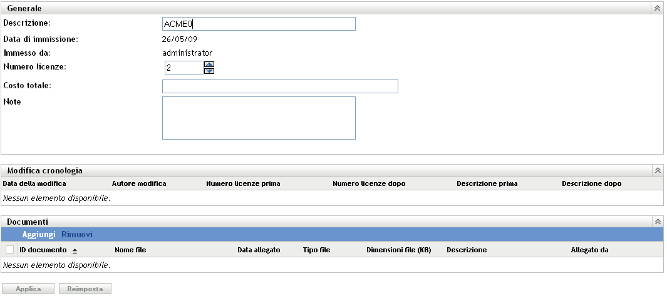
Task: Click the Data allegato column header
Action: (259, 250)
